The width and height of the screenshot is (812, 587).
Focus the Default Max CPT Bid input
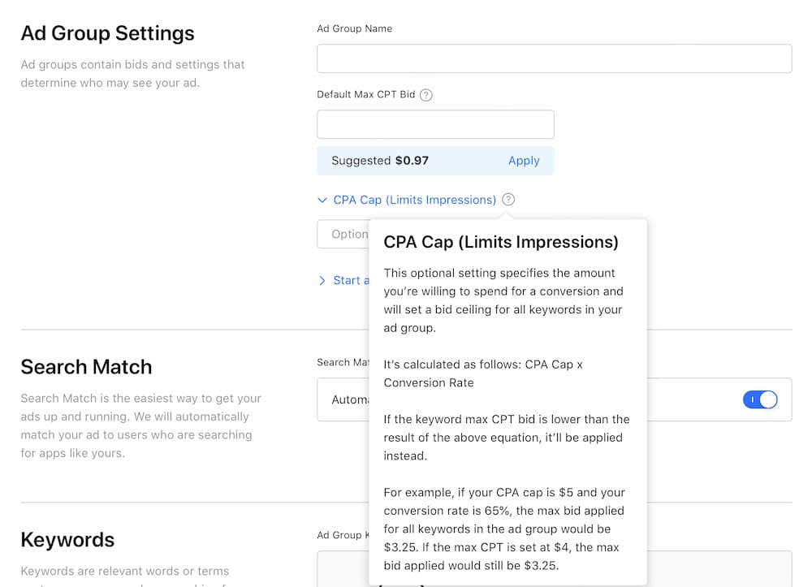click(x=435, y=124)
